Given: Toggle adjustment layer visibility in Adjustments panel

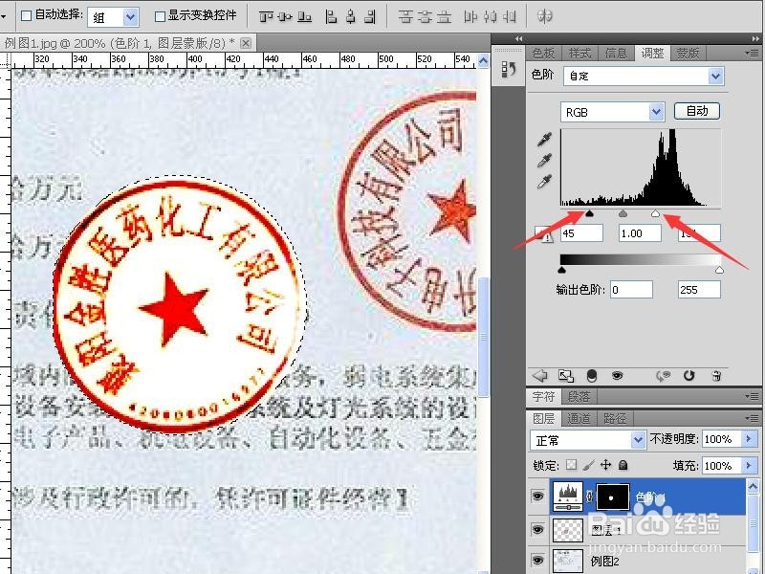Looking at the screenshot, I should coord(617,375).
